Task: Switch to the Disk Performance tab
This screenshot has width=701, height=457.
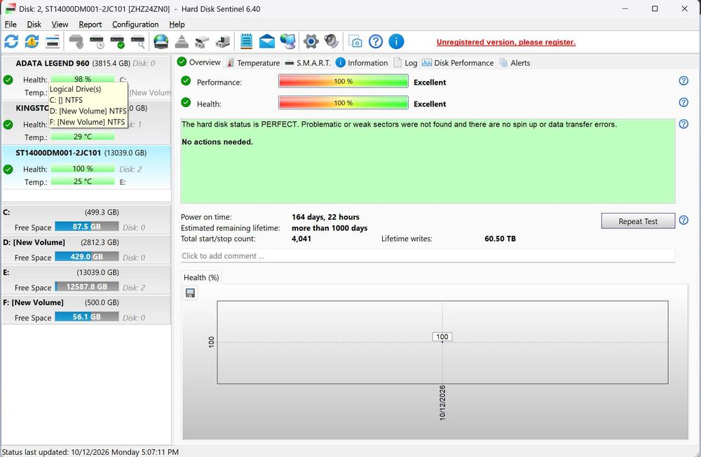Action: [458, 63]
